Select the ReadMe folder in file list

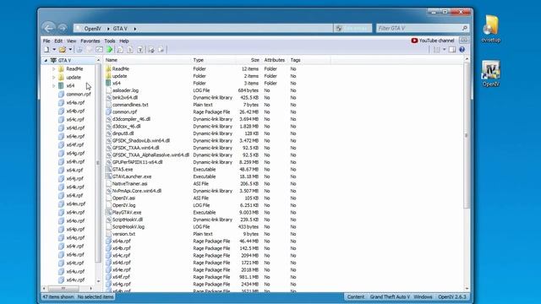pos(120,69)
